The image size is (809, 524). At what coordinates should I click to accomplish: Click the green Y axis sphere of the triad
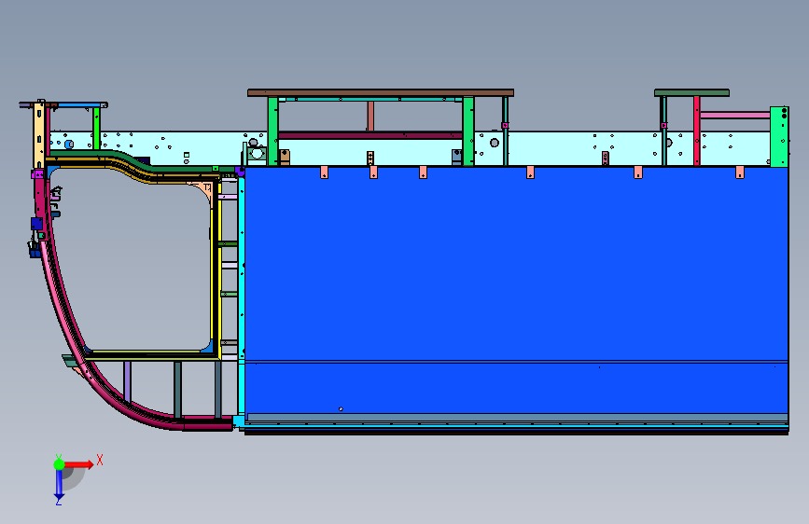[x=60, y=464]
